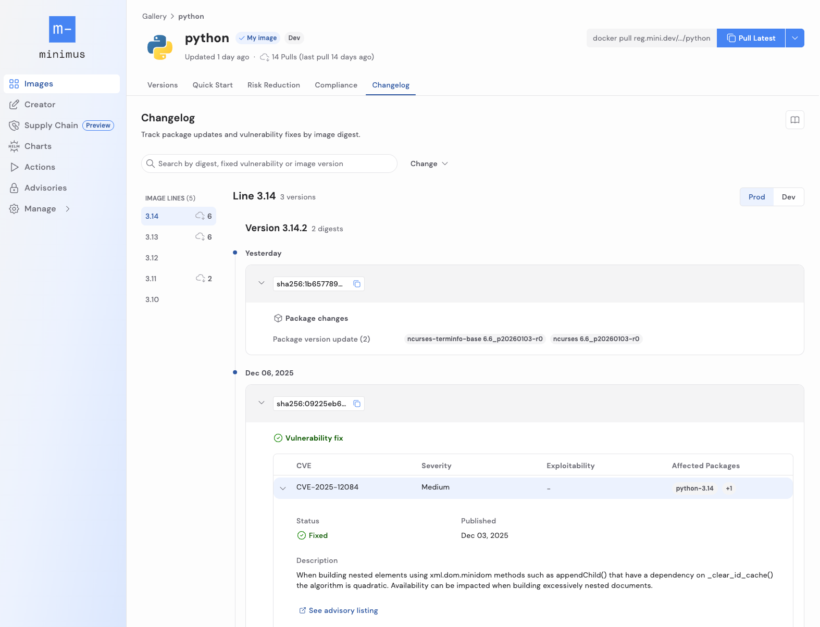Click published date Dec 03, 2025
The width and height of the screenshot is (820, 627).
484,535
